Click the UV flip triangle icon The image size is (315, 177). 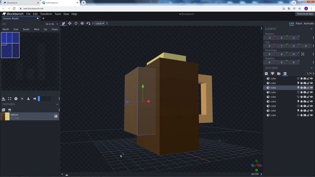click(x=34, y=98)
